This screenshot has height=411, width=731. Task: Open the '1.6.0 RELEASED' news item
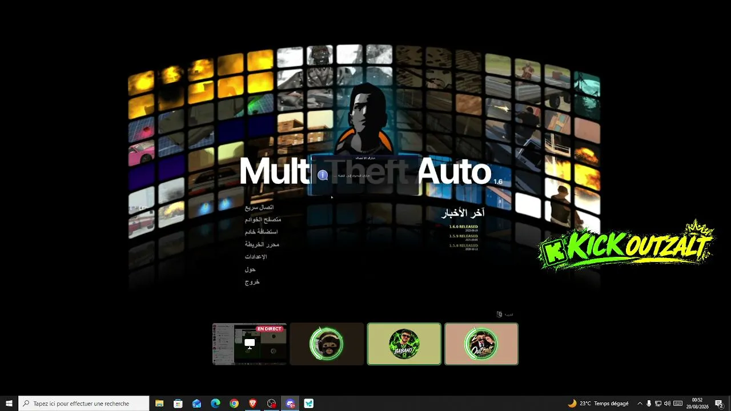tap(463, 227)
